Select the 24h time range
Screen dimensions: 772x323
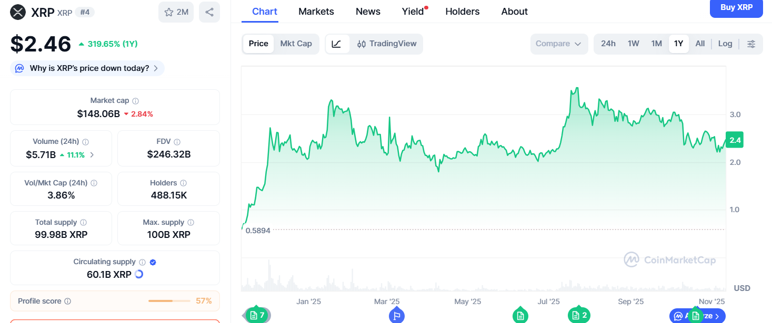tap(608, 44)
